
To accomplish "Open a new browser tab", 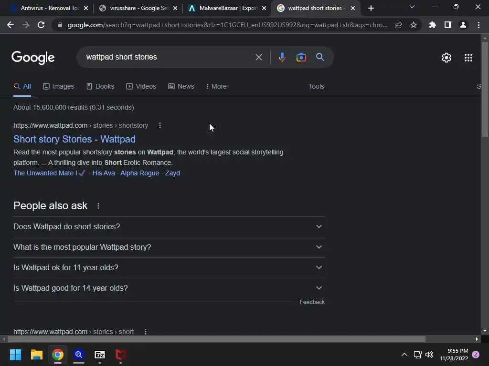I will coord(371,8).
